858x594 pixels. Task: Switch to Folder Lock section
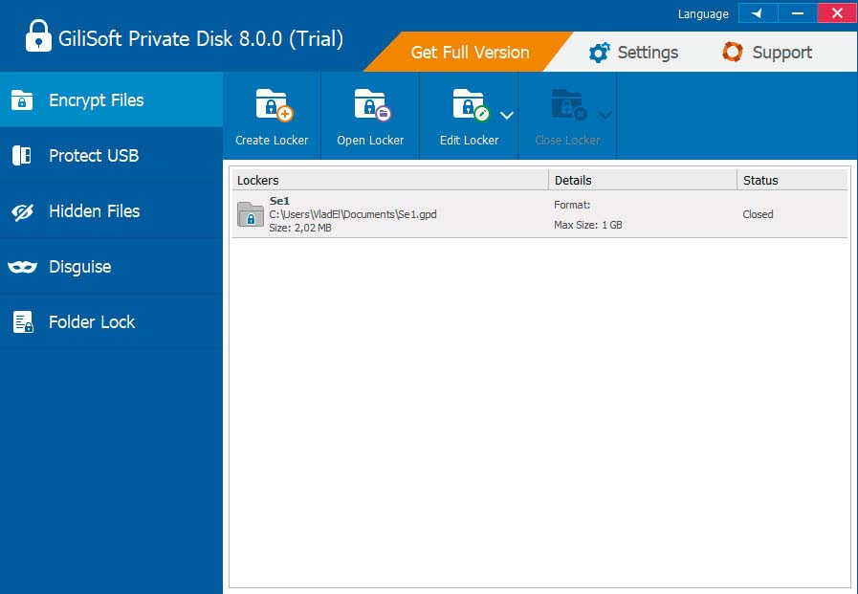[111, 322]
